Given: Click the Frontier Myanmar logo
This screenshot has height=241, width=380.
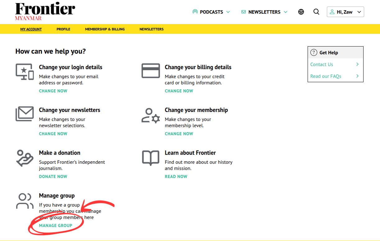Looking at the screenshot, I should (x=45, y=11).
